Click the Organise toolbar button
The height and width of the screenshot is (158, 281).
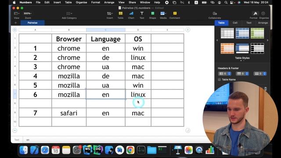tap(263, 14)
